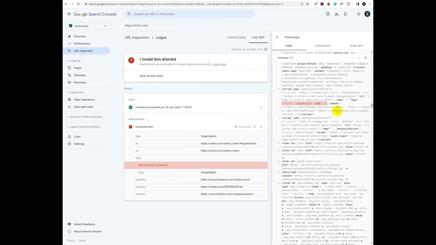The image size is (436, 245).
Task: Click Submit feedback
Action: click(x=84, y=224)
